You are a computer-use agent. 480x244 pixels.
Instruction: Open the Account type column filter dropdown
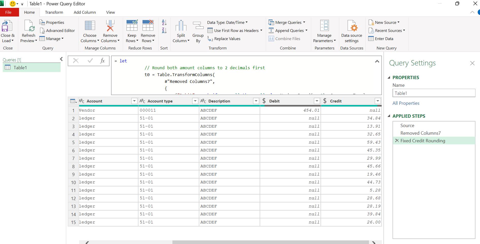(x=195, y=101)
